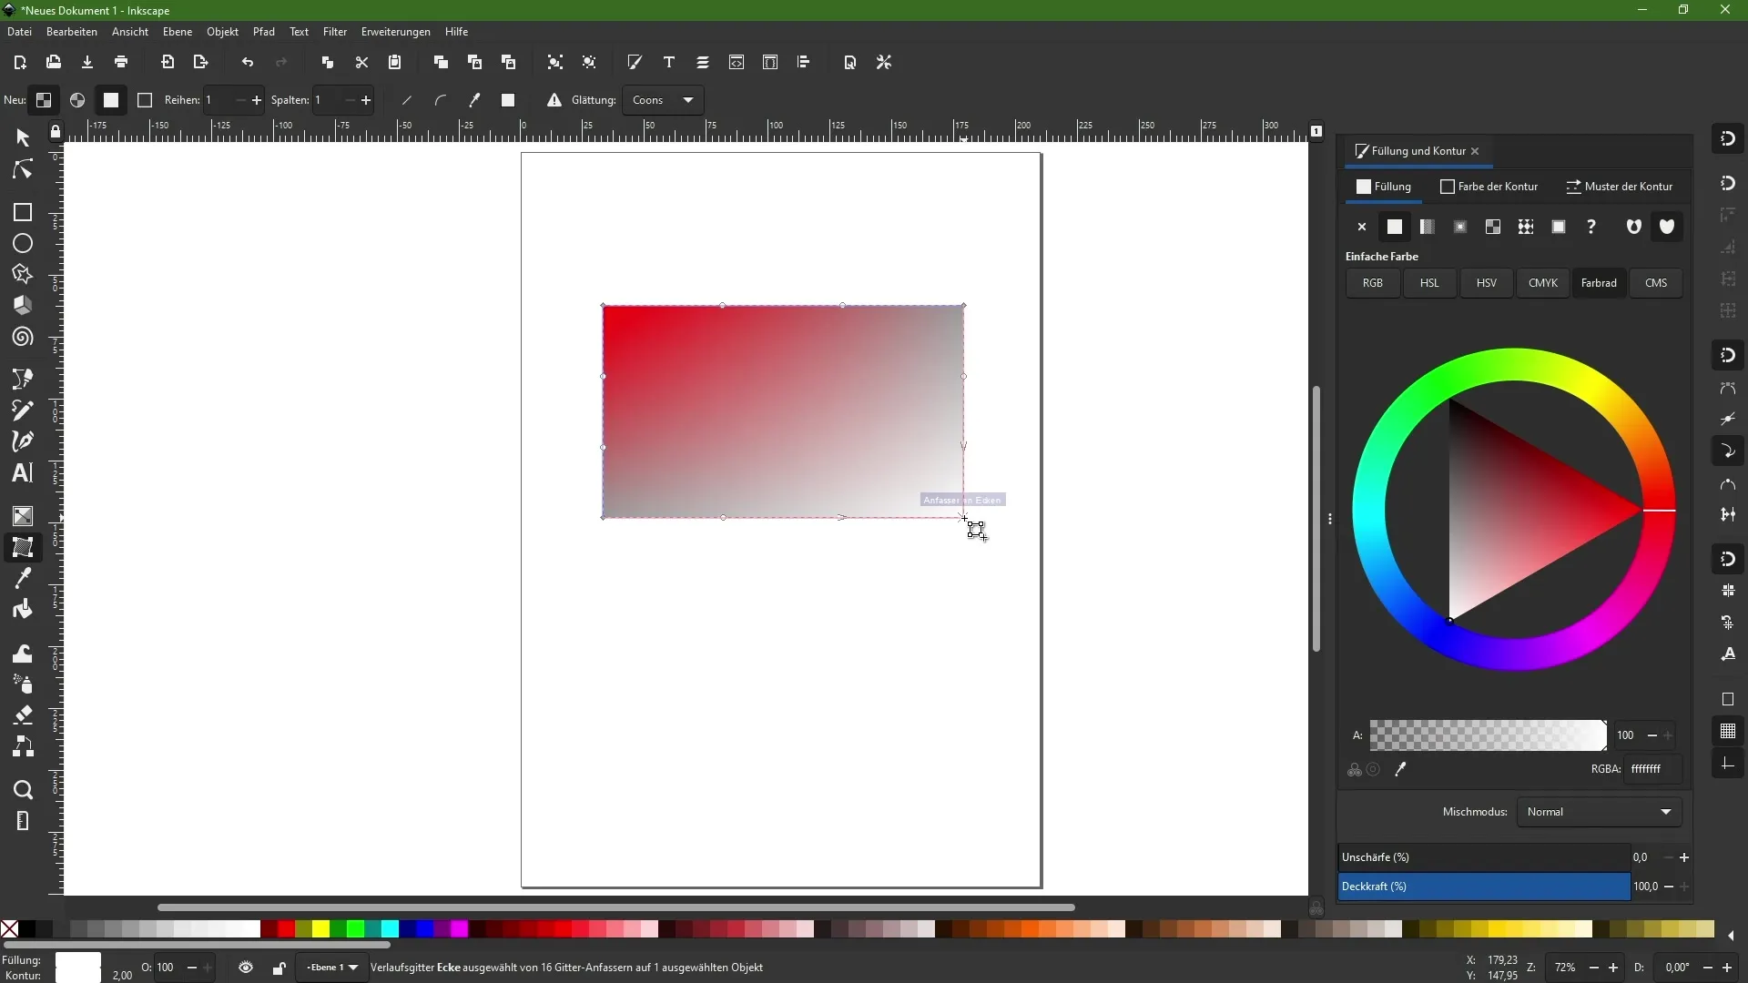Activate the zoom magnifier tool

(23, 790)
